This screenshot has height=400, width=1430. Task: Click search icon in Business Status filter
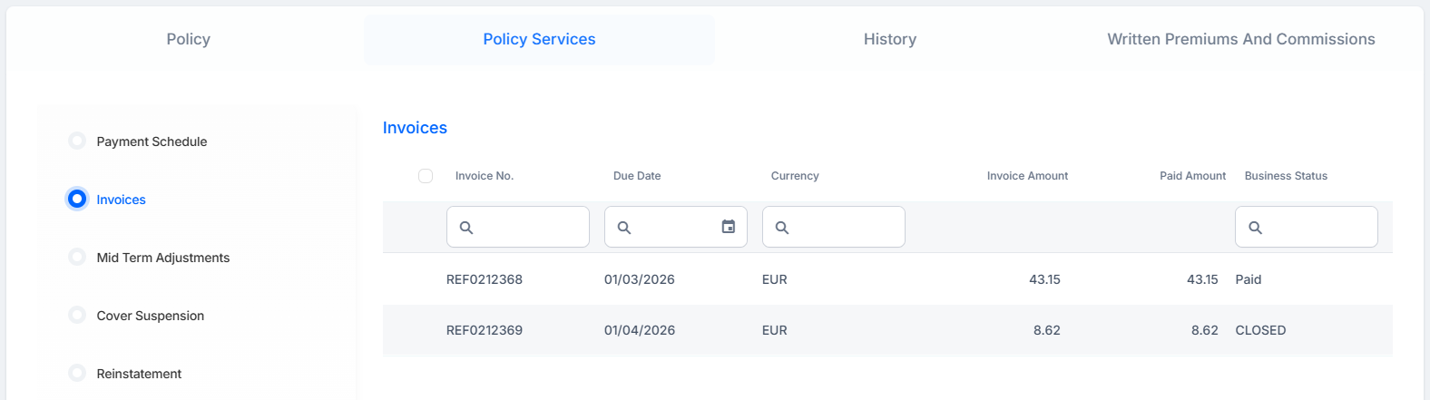(x=1255, y=228)
